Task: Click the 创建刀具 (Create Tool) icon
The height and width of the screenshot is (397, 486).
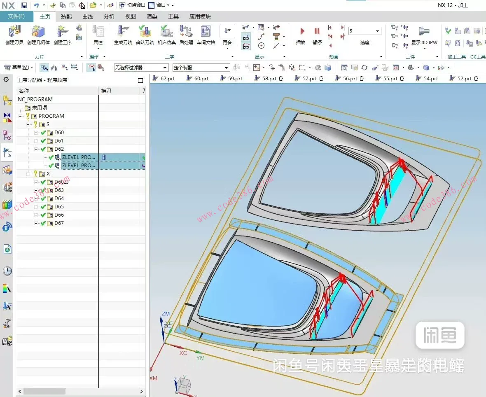Action: click(x=14, y=32)
